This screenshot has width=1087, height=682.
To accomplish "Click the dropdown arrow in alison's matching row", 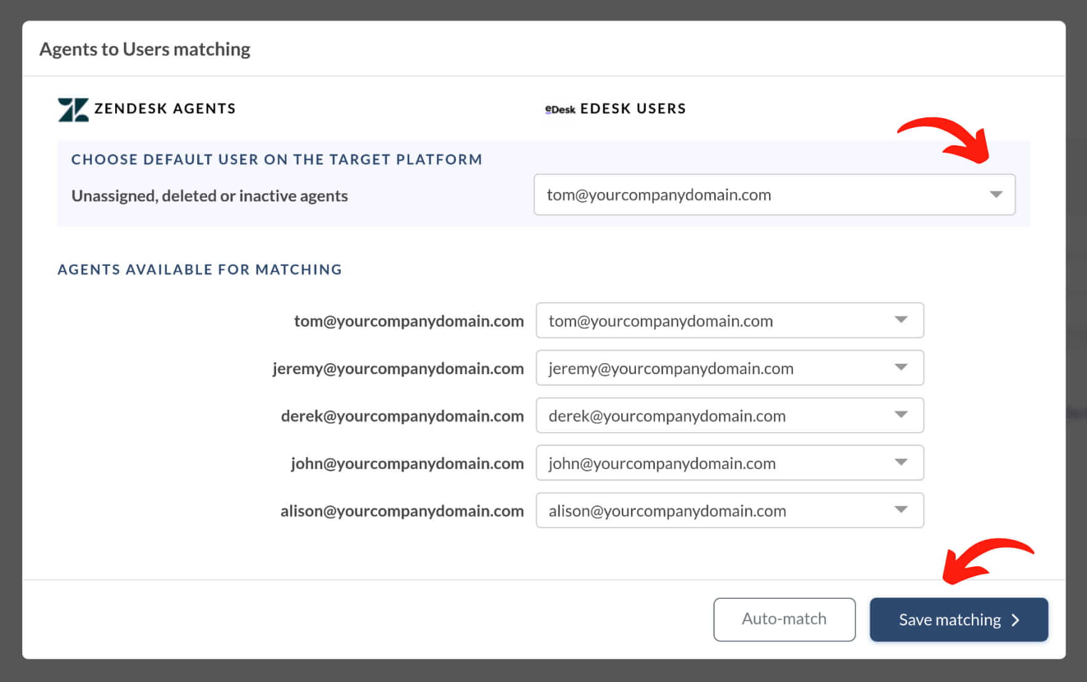I will (x=901, y=509).
